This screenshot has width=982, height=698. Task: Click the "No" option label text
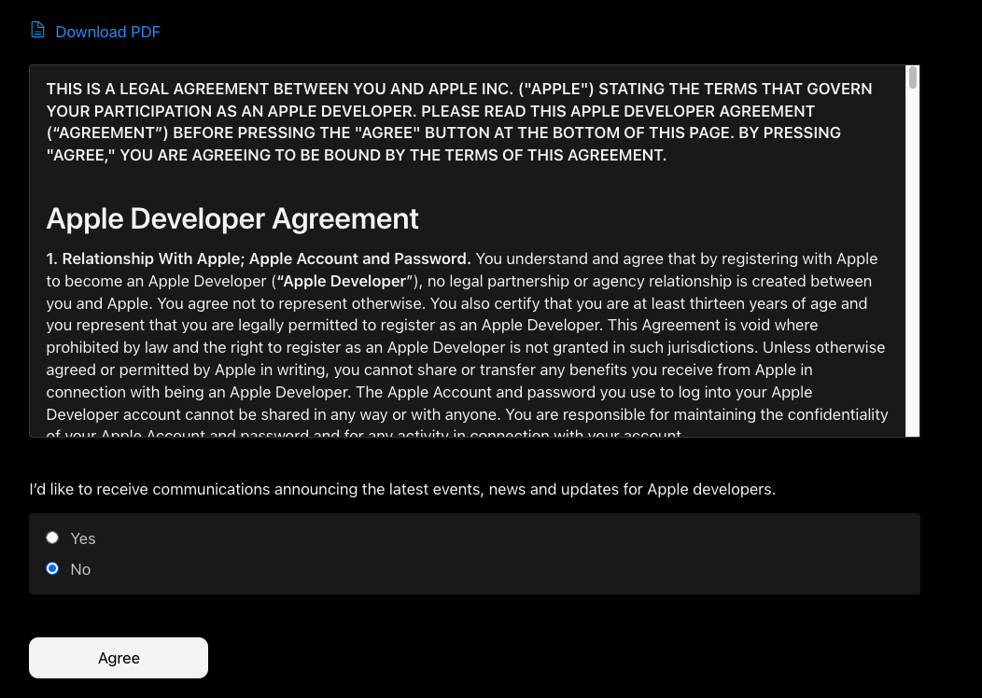(x=81, y=569)
